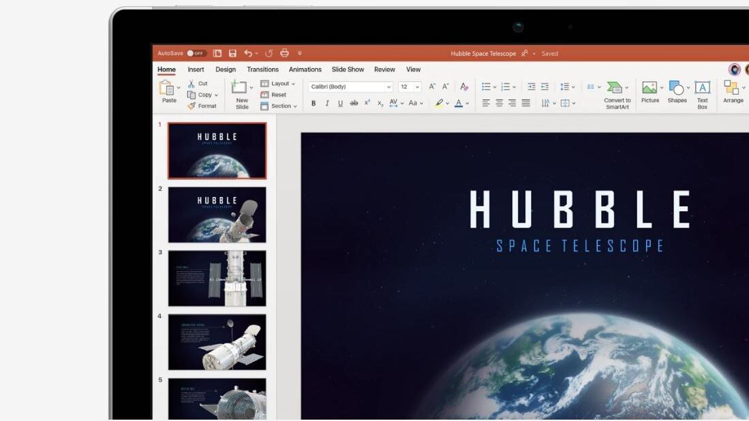Open the Slide Show tab
Viewport: 749px width, 421px height.
(x=348, y=69)
